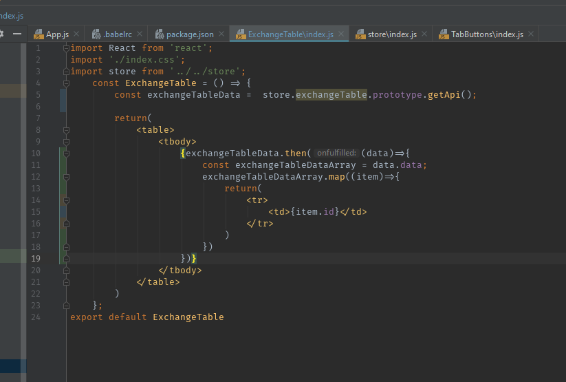This screenshot has height=382, width=566.
Task: Click the App.js file icon
Action: point(39,34)
